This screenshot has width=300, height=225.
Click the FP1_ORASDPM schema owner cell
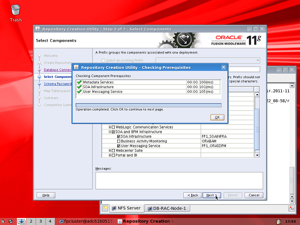click(x=227, y=146)
